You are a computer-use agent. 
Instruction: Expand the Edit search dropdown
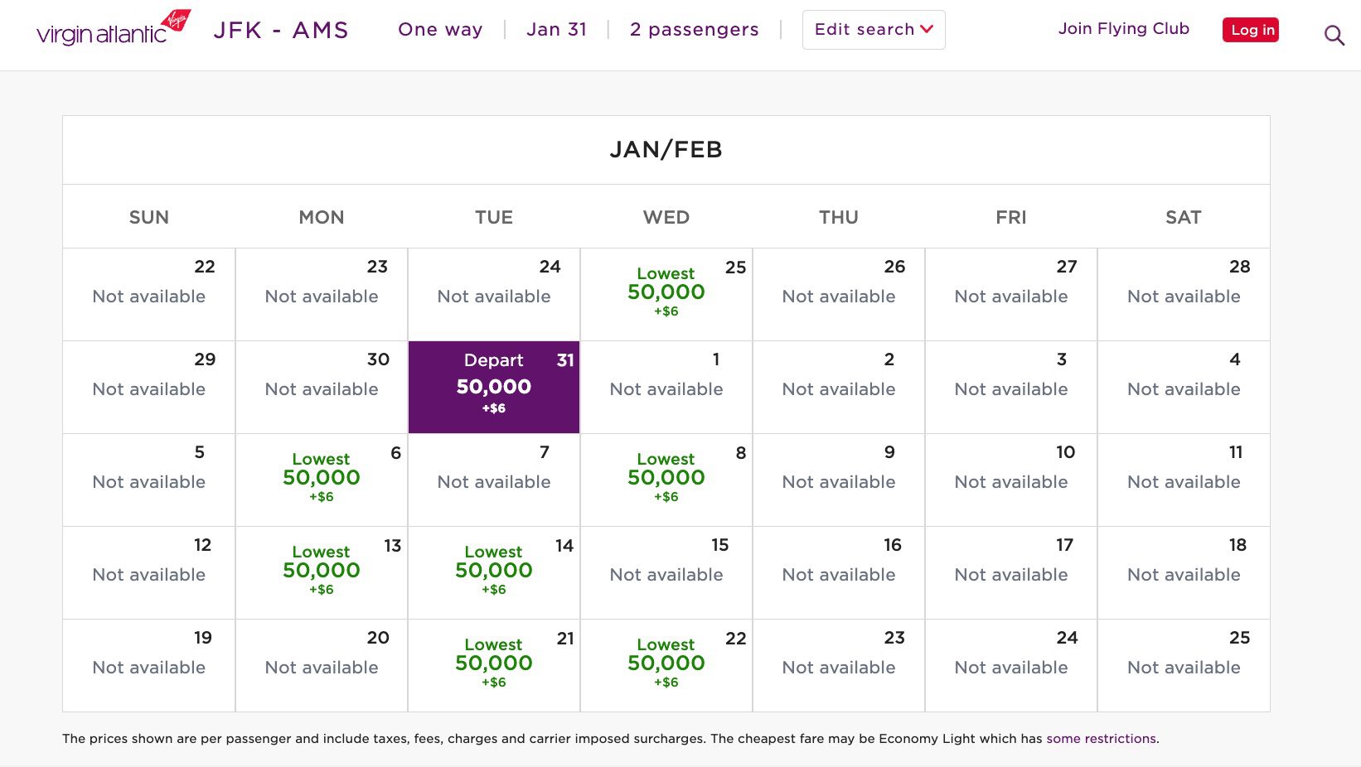point(874,30)
